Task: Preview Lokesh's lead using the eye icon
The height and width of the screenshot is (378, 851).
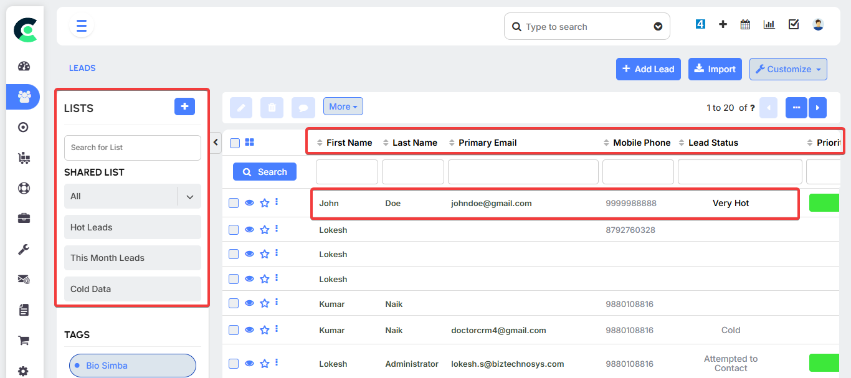Action: click(x=249, y=229)
